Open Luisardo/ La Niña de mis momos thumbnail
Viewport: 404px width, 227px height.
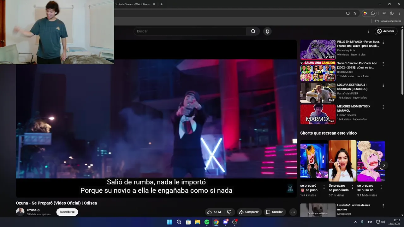pyautogui.click(x=318, y=210)
